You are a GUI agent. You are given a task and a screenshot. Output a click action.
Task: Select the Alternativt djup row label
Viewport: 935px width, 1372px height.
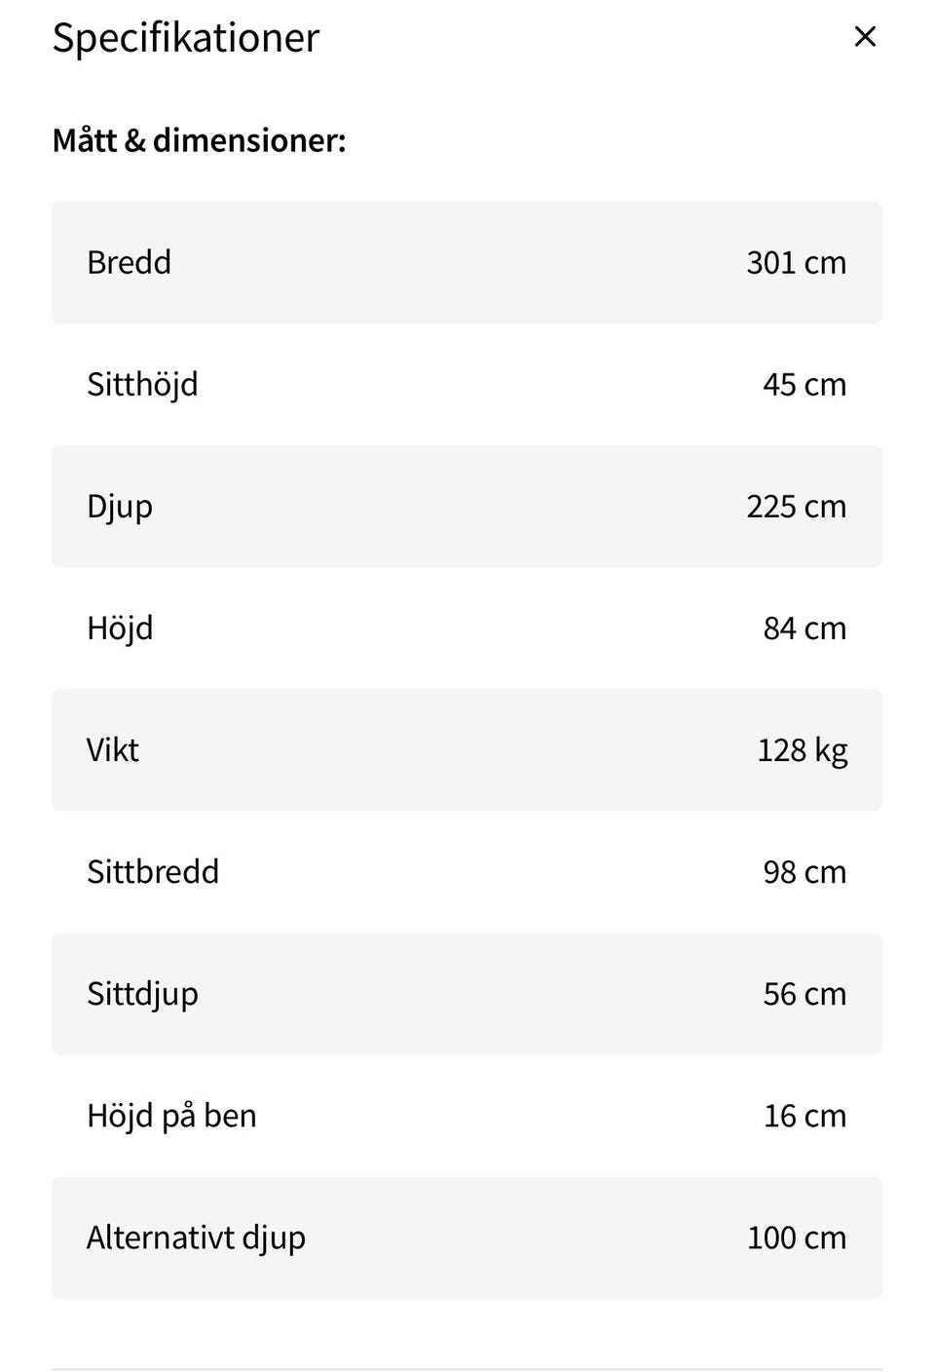[196, 1238]
